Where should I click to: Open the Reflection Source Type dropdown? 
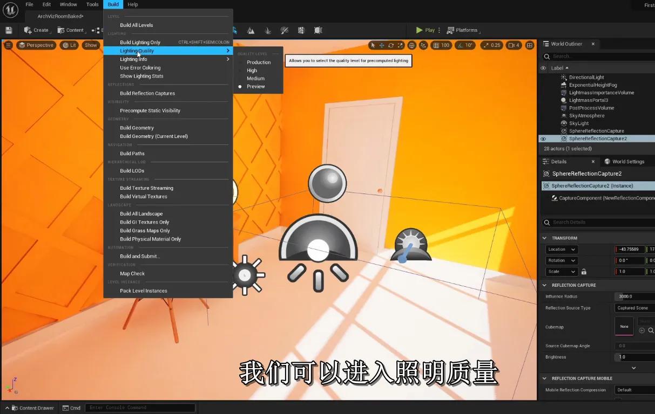click(x=634, y=308)
